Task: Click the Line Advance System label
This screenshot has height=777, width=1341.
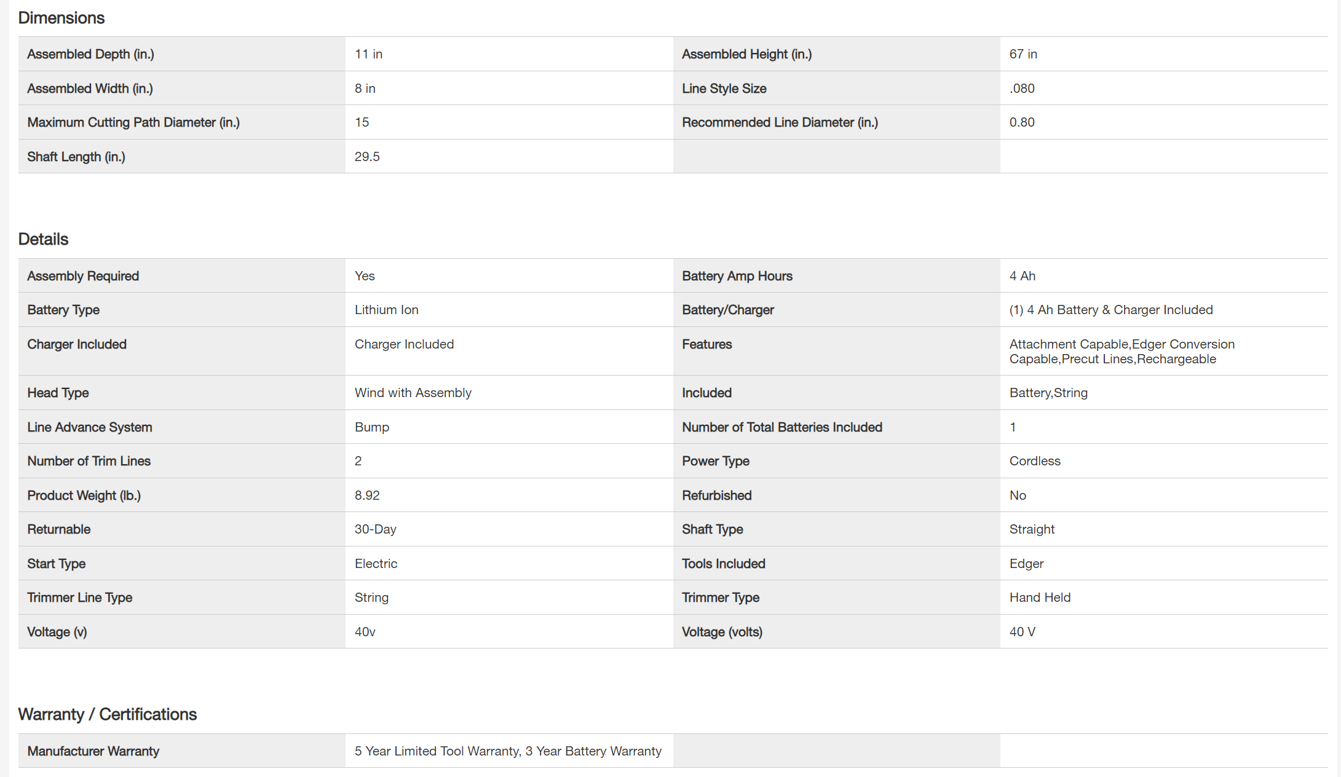Action: pyautogui.click(x=89, y=427)
